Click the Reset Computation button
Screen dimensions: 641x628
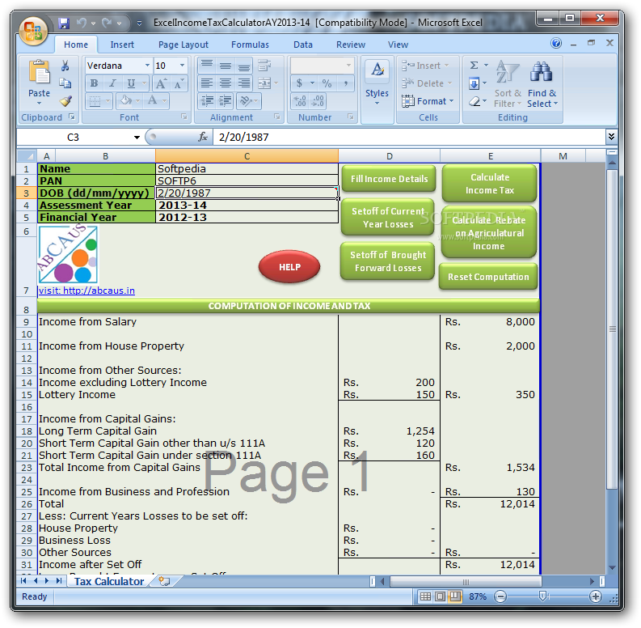click(x=488, y=277)
